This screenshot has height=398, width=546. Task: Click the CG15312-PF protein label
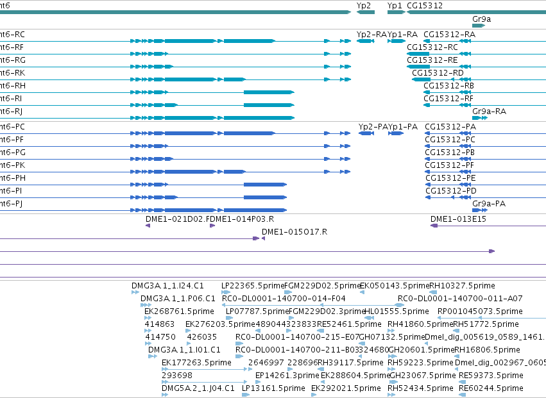coord(449,165)
